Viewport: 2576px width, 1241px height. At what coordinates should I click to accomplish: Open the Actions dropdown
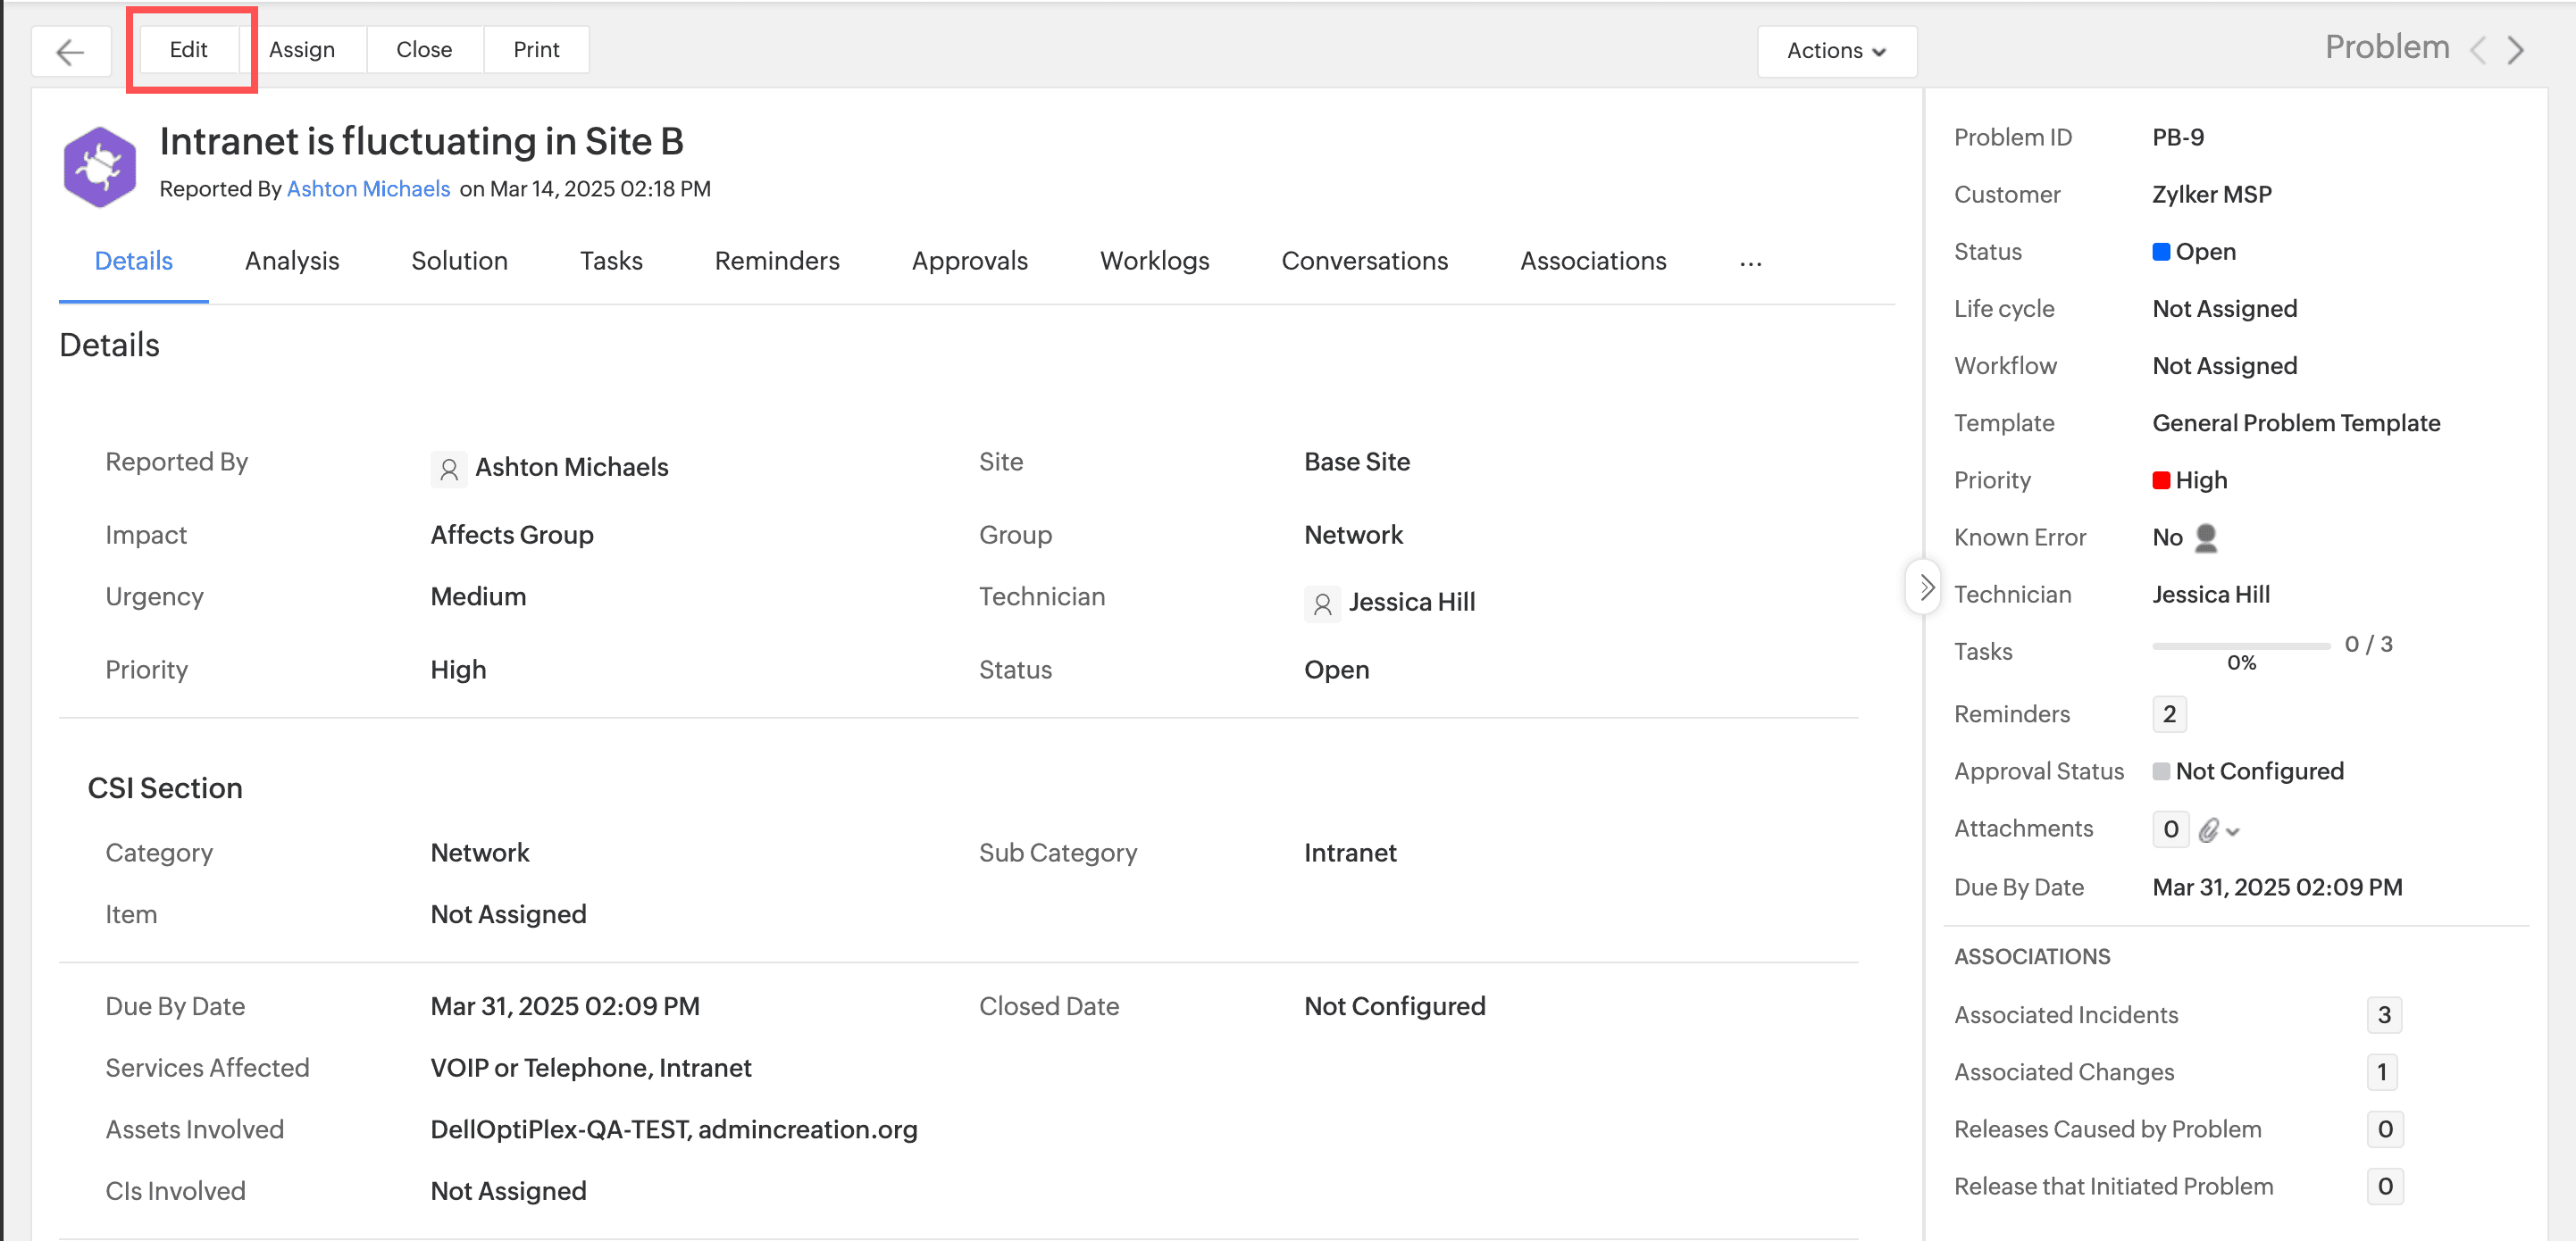(1836, 50)
